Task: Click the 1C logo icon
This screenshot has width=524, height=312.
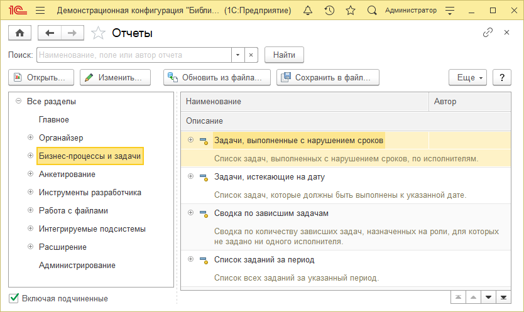Action: (18, 10)
